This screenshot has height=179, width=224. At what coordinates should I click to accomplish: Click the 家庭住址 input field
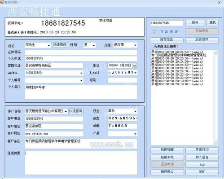(x=54, y=65)
